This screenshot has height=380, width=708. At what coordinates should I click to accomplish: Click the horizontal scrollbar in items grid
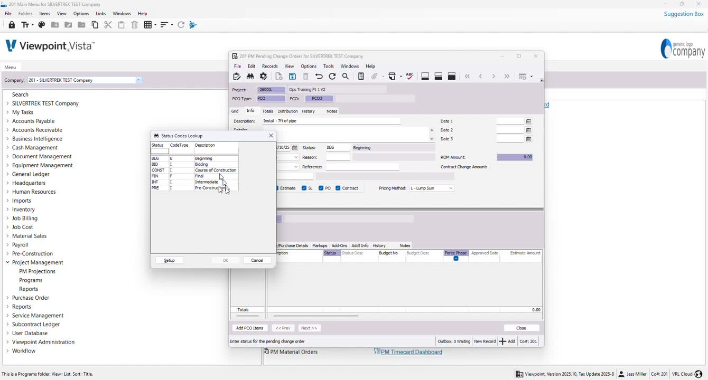click(x=316, y=316)
